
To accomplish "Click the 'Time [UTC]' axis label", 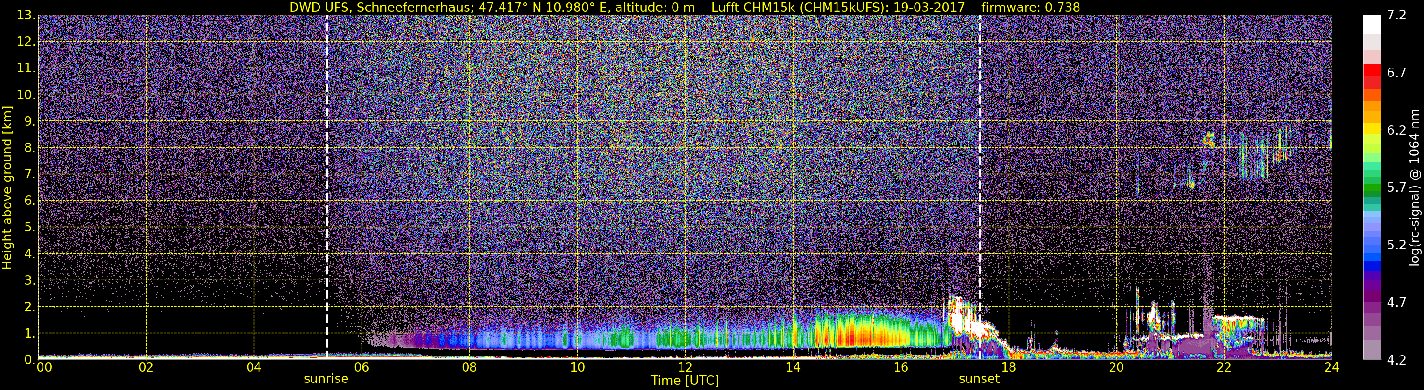I will 685,381.
